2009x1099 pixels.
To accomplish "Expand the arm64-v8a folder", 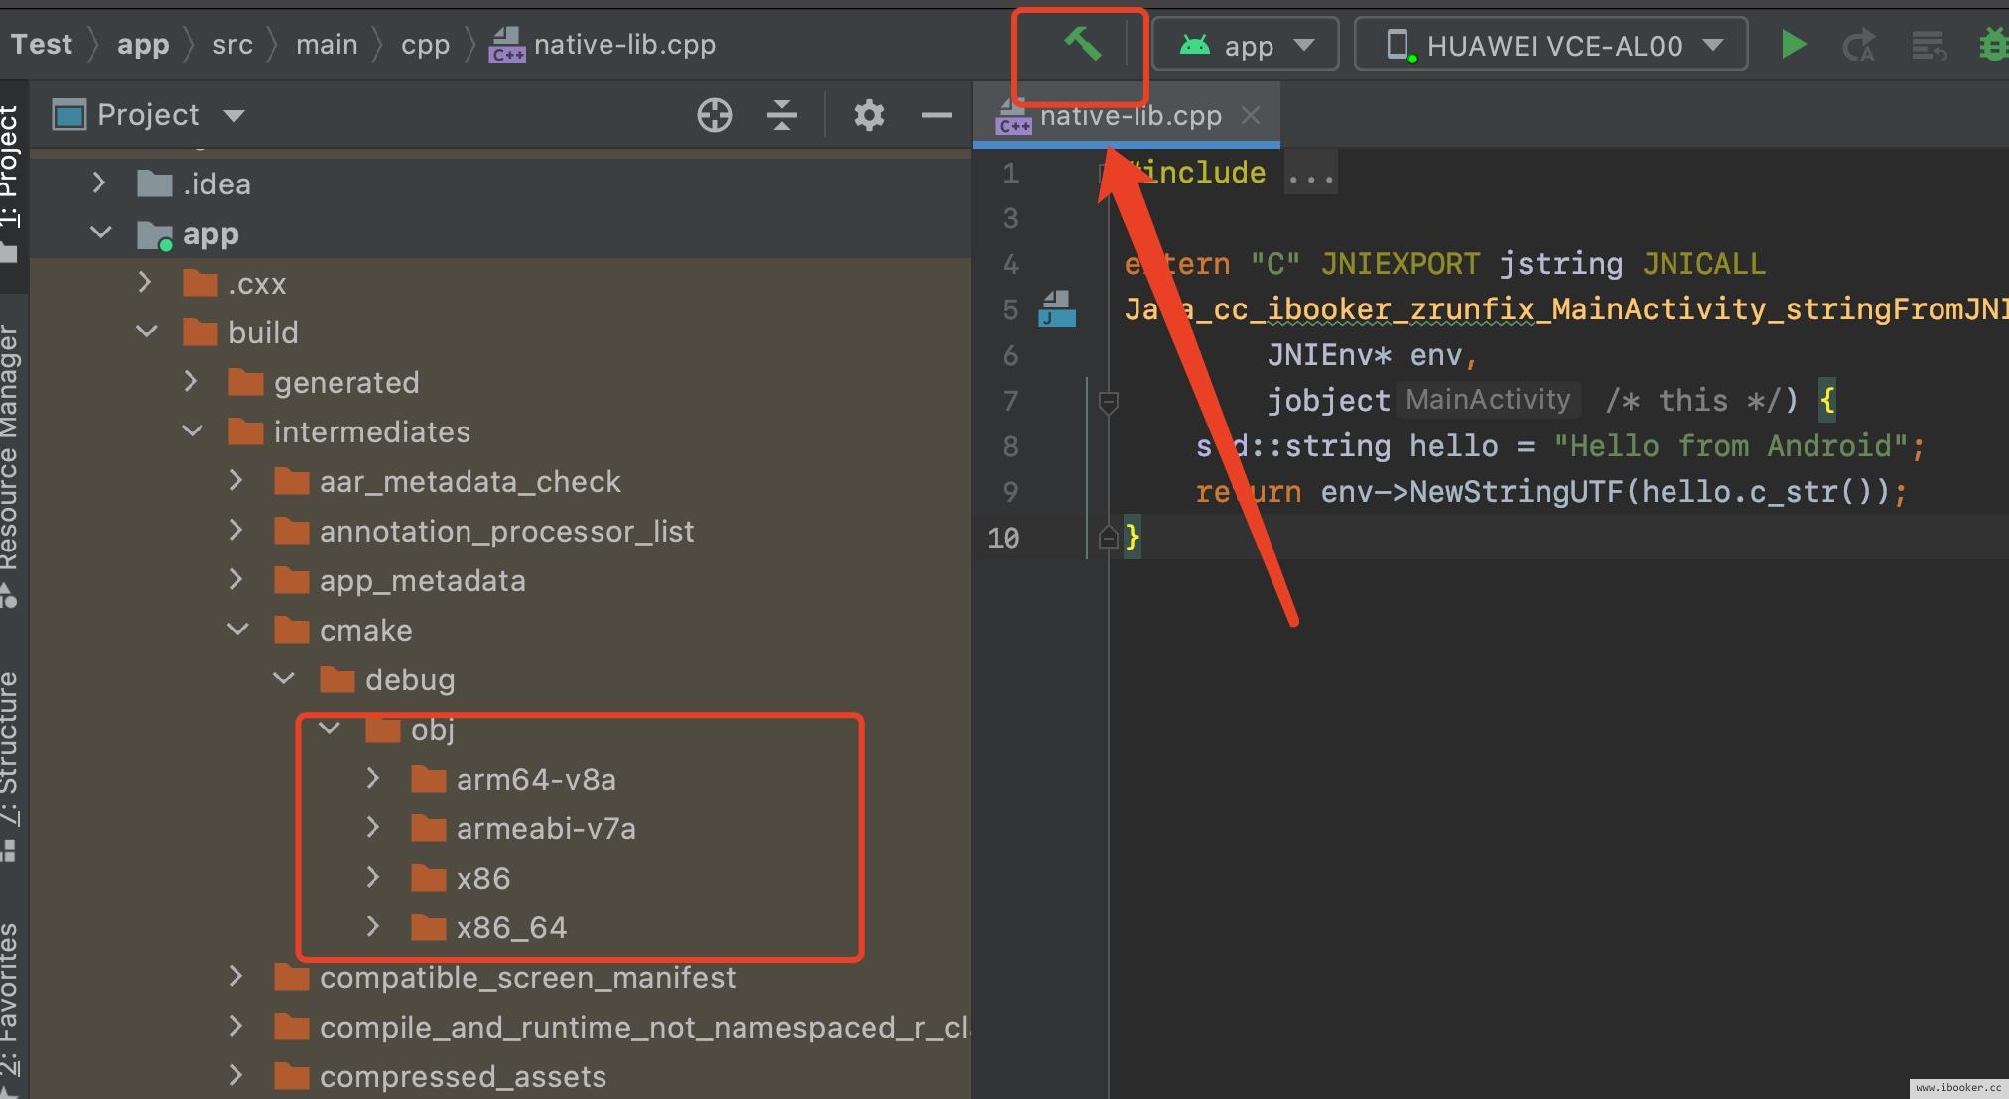I will (373, 778).
